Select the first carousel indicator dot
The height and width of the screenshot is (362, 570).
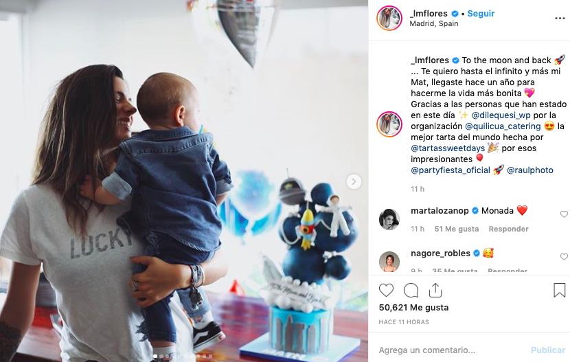pyautogui.click(x=155, y=357)
